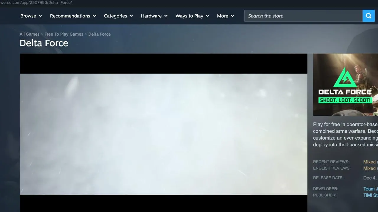Click the Delta Force trailer video
Screen dimensions: 378x212
(x=164, y=133)
